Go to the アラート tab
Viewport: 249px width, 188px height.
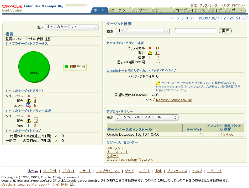(x=163, y=10)
